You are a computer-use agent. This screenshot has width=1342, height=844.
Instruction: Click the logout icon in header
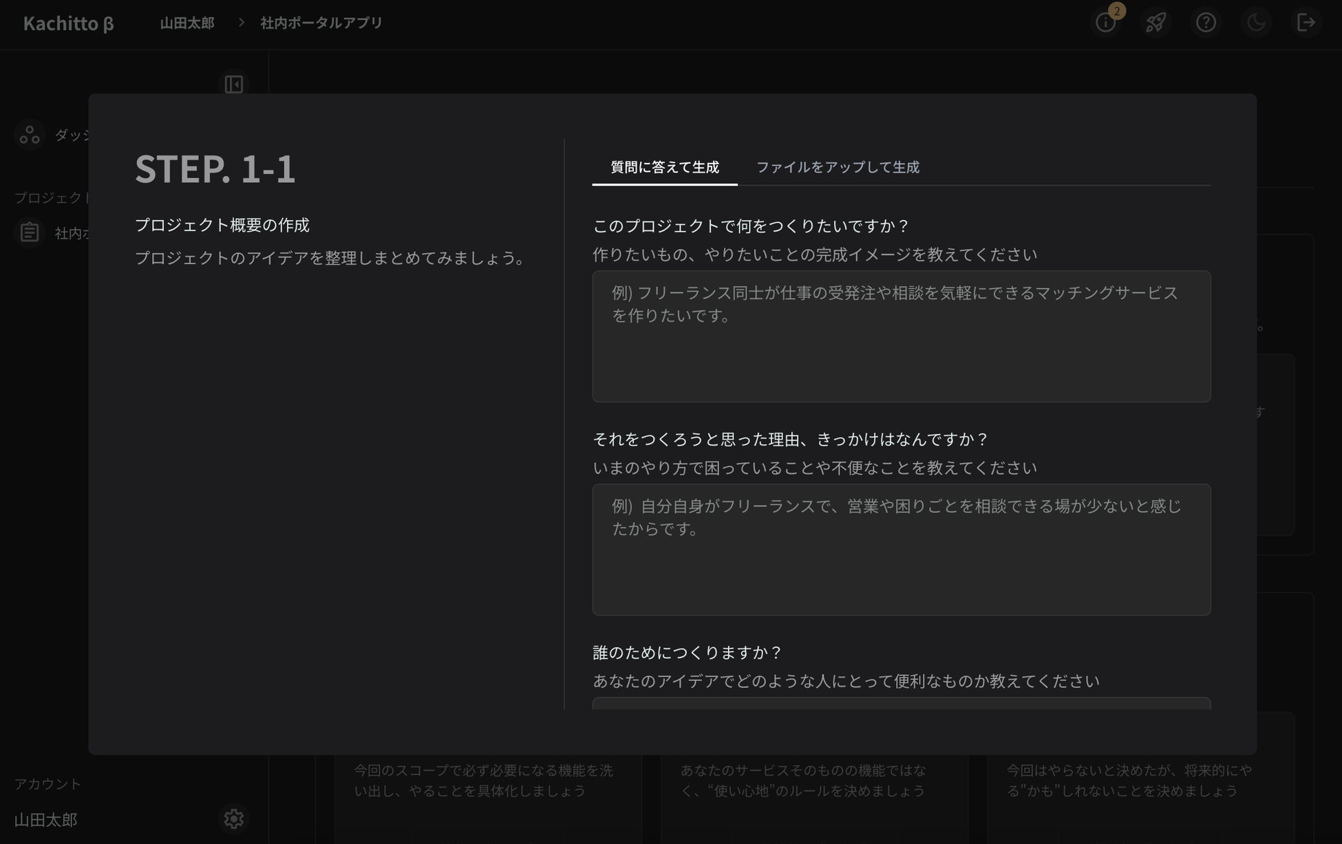pos(1306,23)
